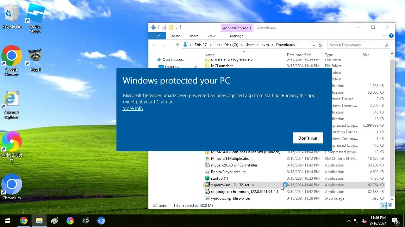The height and width of the screenshot is (227, 405).
Task: Select the 'Minecraft Multiplication' file
Action: click(x=231, y=159)
